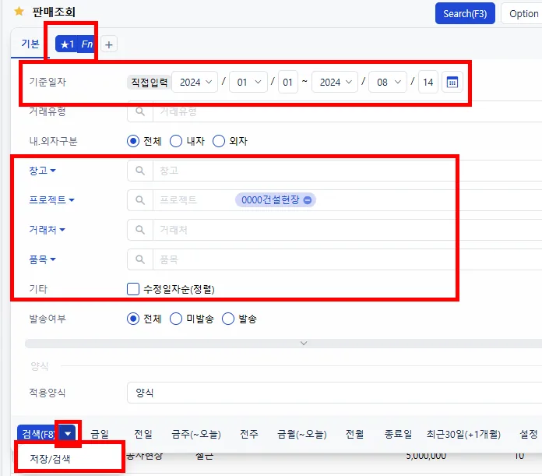Select the 내자 radio option
The width and height of the screenshot is (542, 476).
pyautogui.click(x=176, y=141)
